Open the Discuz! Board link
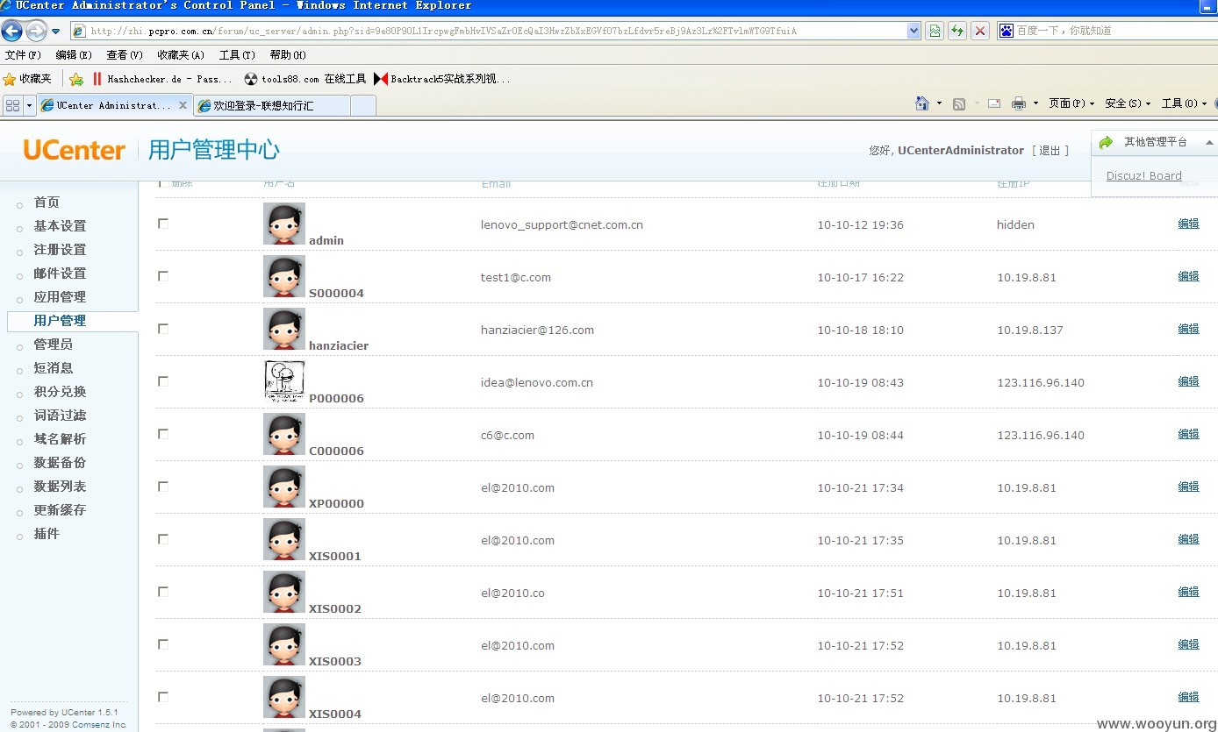Screen dimensions: 1218x732 1143,175
